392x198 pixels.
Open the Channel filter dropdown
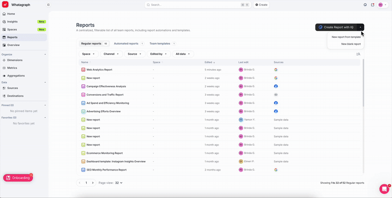point(111,54)
